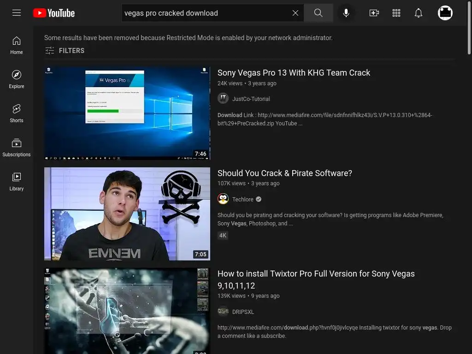This screenshot has height=354, width=472.
Task: Go to Home in sidebar
Action: tap(17, 46)
